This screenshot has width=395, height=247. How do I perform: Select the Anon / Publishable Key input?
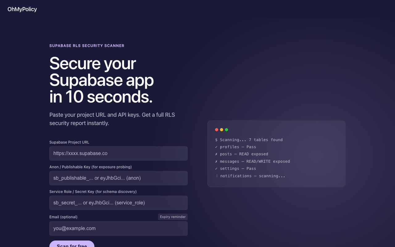click(118, 178)
